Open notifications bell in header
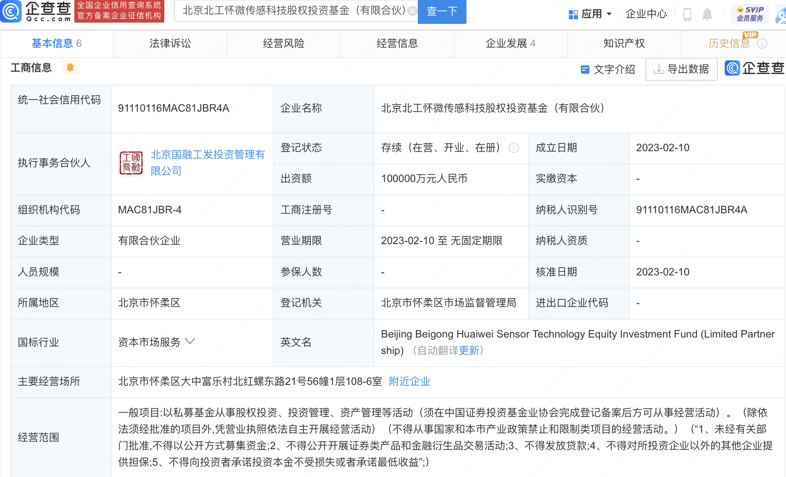Image resolution: width=786 pixels, height=477 pixels. coord(707,14)
